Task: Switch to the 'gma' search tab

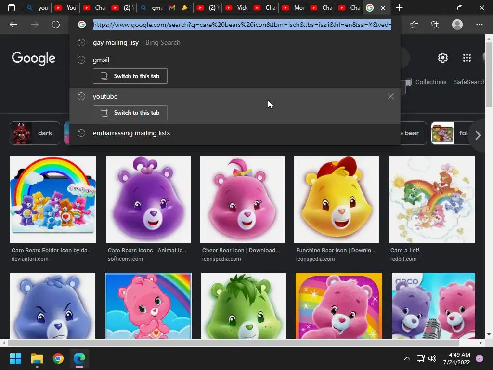Action: (151, 8)
